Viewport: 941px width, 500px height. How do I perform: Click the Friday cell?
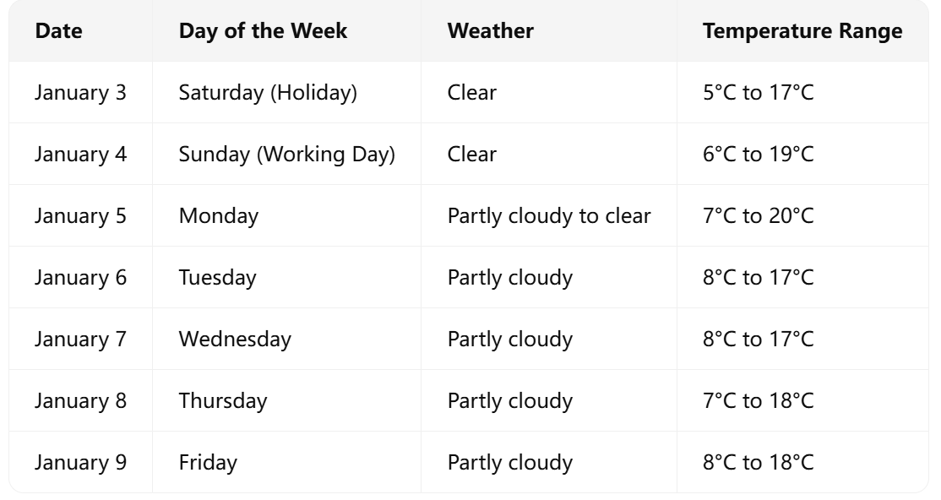coord(208,462)
